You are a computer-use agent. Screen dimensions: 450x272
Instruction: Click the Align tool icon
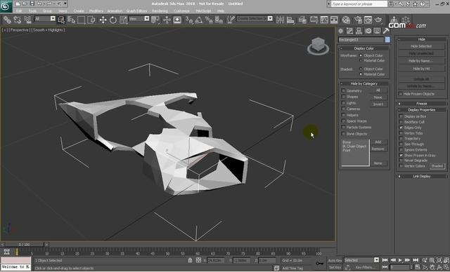tap(290, 20)
